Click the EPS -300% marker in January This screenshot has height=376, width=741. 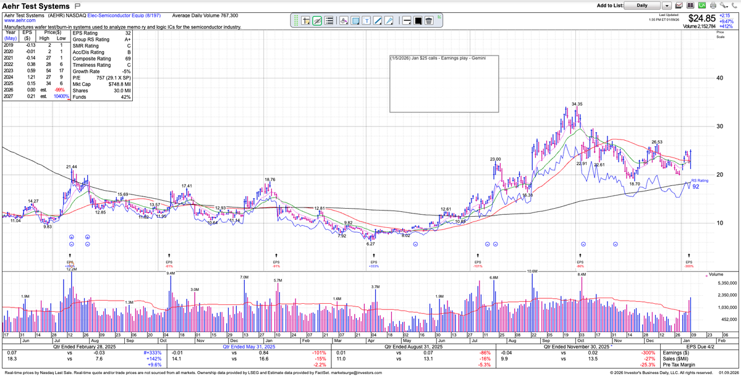click(x=689, y=264)
